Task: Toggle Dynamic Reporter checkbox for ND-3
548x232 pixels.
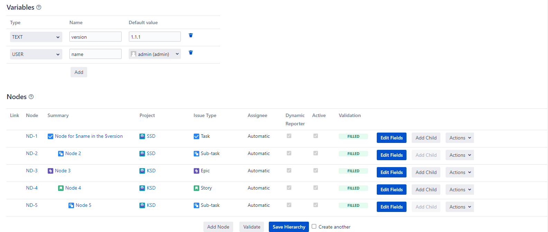Action: pos(289,171)
